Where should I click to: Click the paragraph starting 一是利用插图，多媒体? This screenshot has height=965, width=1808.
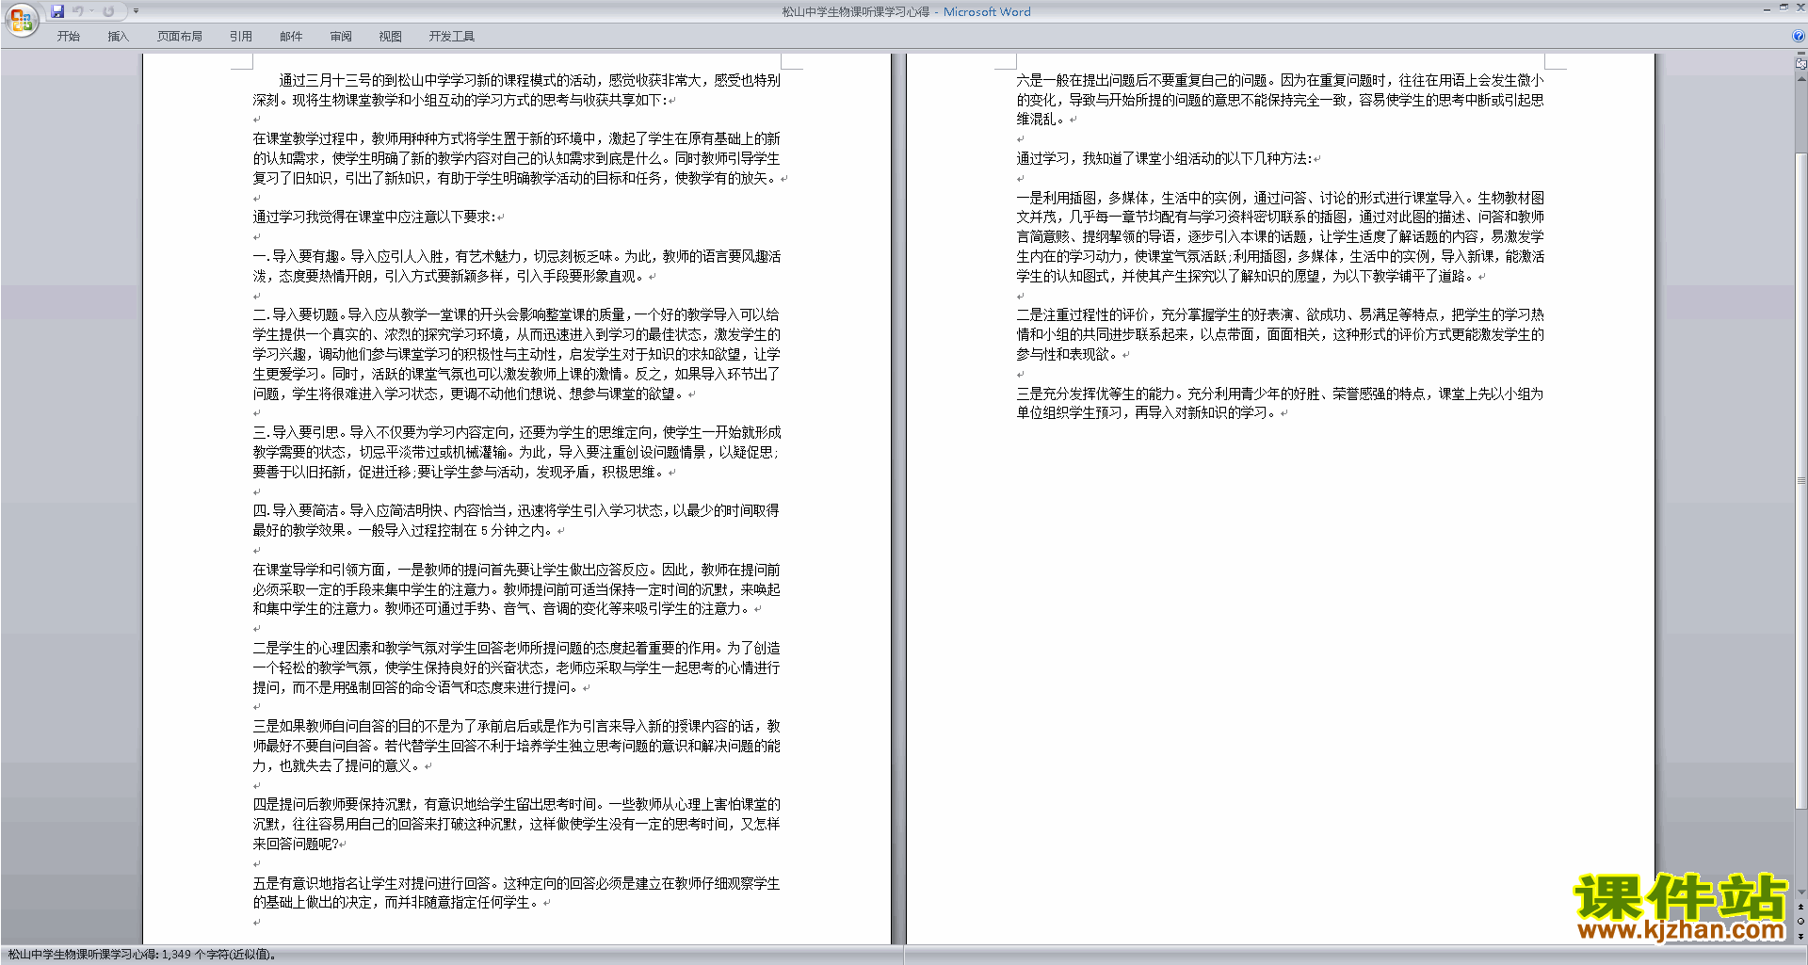coord(1280,237)
